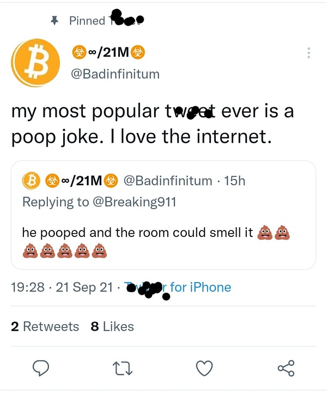
Task: Click the quoted tweet's @Badinfinitum handle
Action: tap(168, 180)
